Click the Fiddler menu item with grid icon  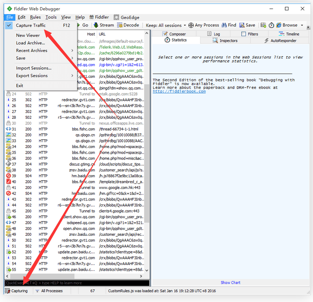tap(99, 17)
